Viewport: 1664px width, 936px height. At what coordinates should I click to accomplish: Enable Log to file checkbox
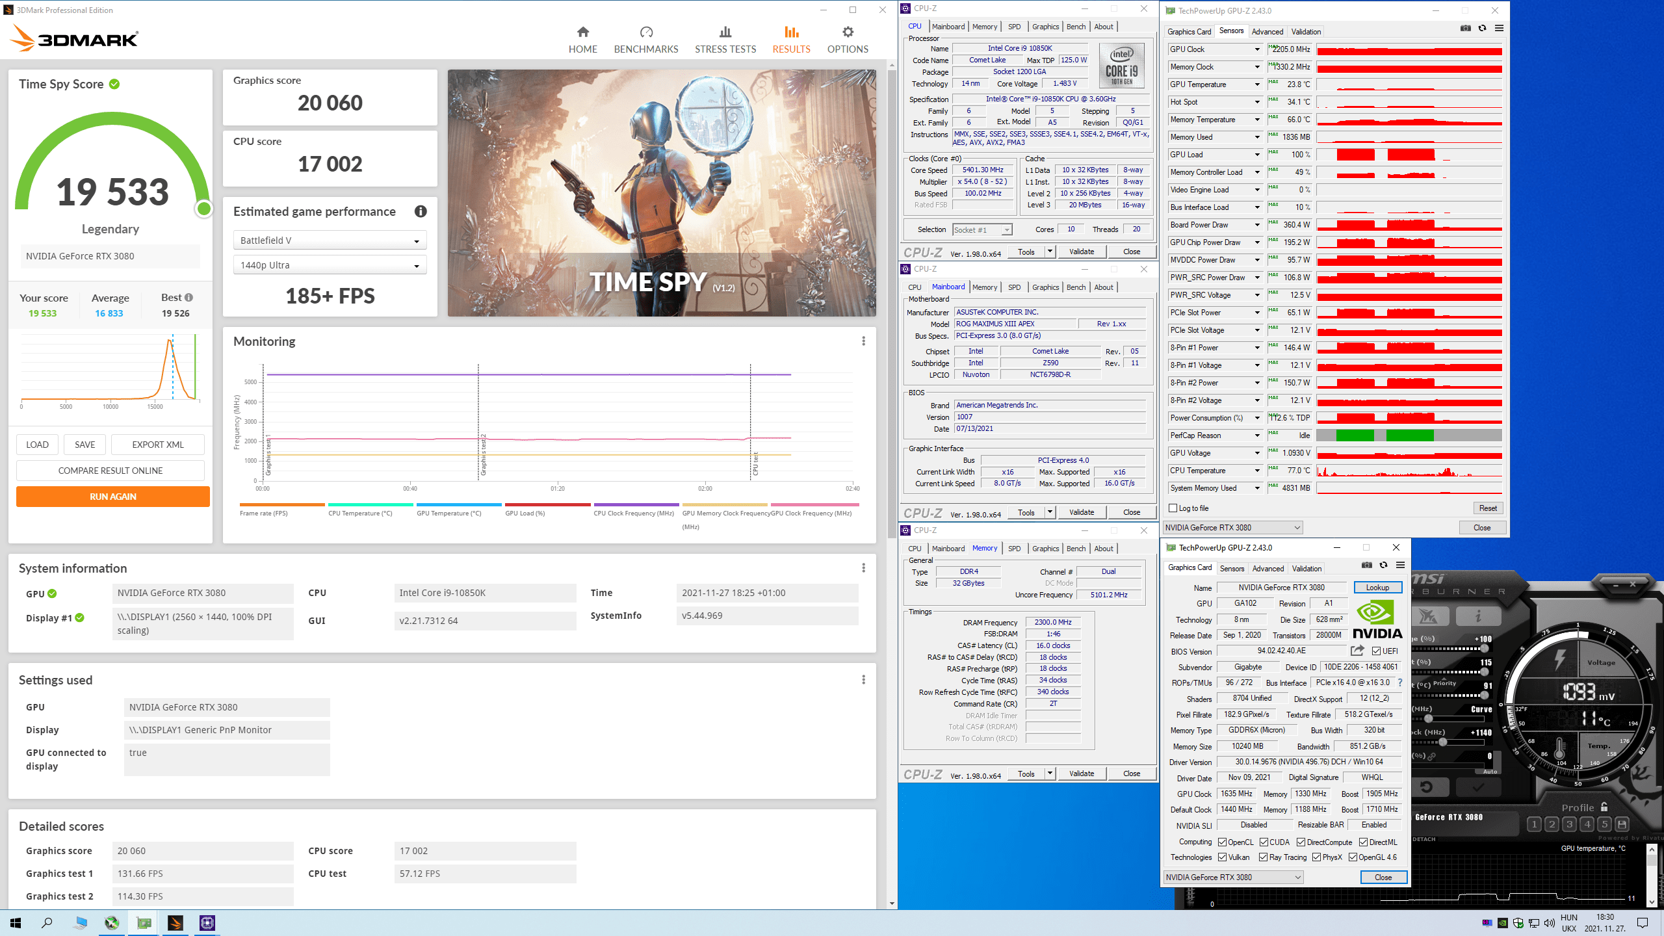tap(1173, 508)
